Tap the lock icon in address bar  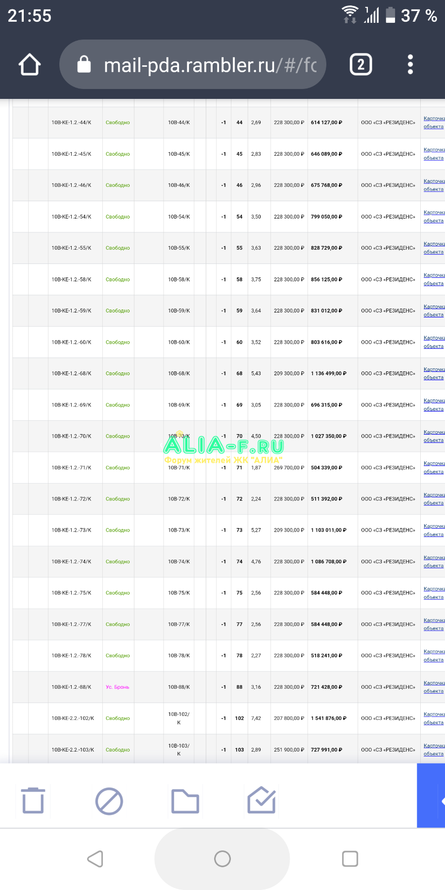pyautogui.click(x=84, y=64)
